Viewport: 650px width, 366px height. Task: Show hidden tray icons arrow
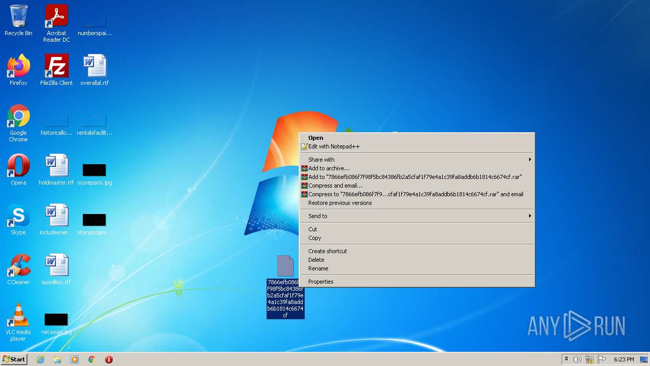(x=566, y=359)
